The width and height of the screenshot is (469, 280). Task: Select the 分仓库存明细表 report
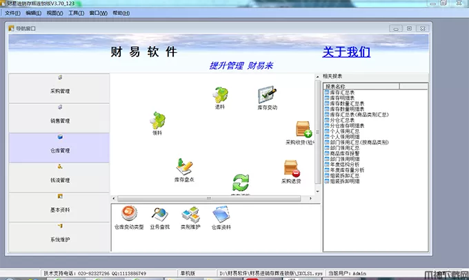[x=344, y=126]
